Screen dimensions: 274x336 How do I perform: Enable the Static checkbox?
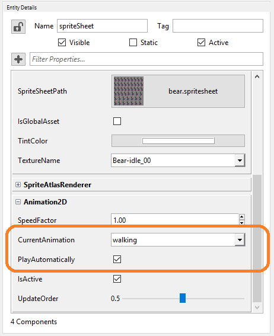(x=133, y=43)
